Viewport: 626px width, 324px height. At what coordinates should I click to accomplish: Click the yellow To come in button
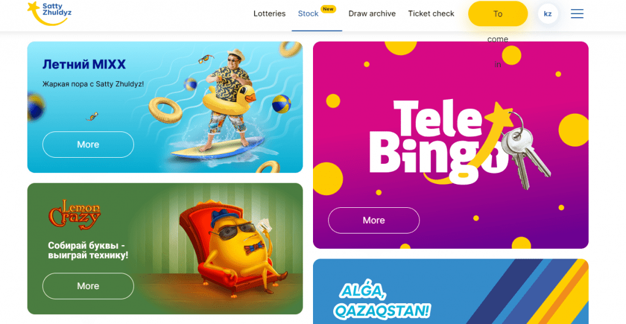click(498, 13)
